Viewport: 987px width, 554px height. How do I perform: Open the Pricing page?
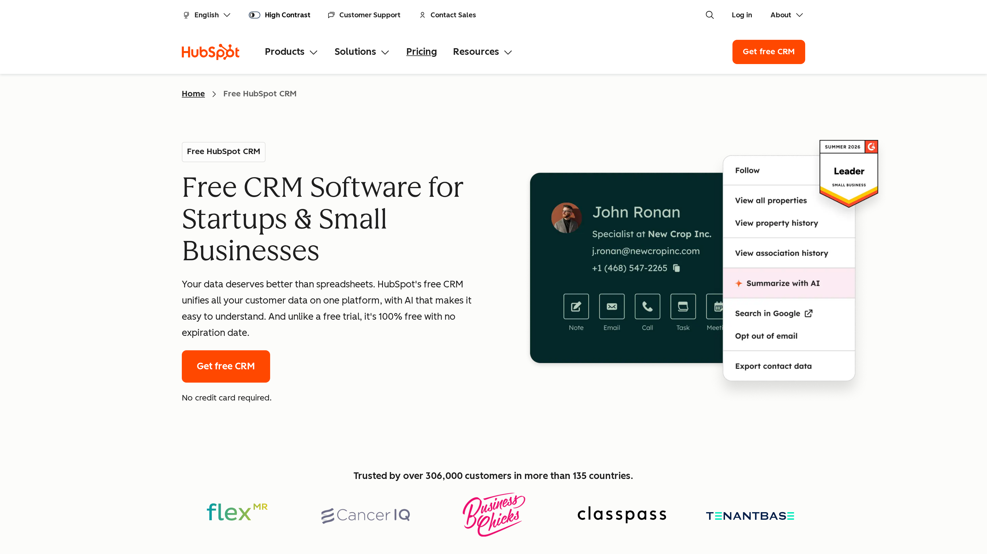[x=421, y=52]
